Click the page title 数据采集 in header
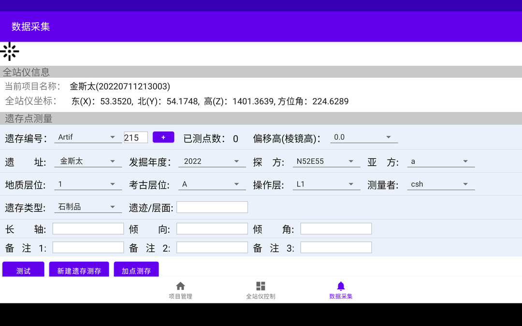The height and width of the screenshot is (326, 522). [30, 27]
